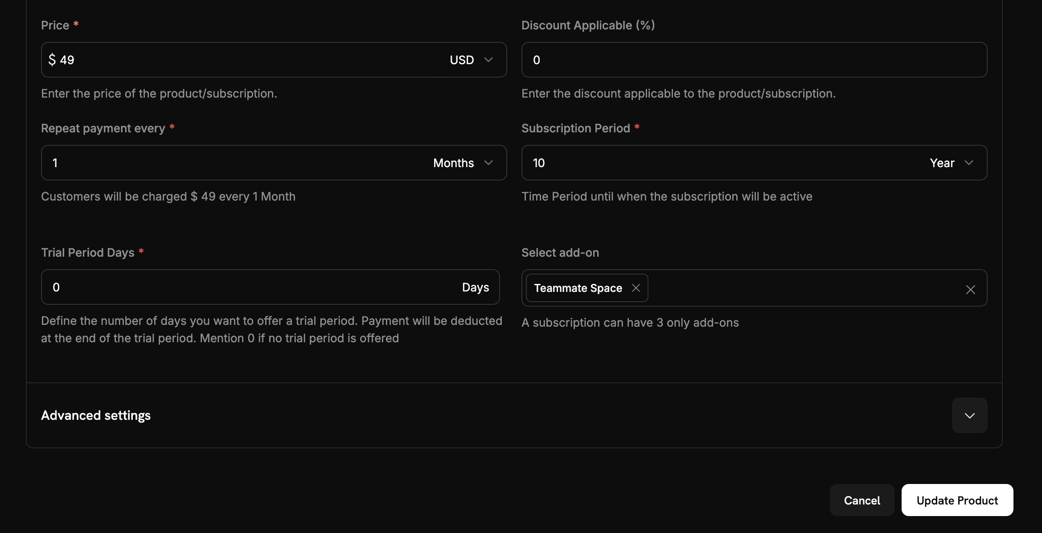Screen dimensions: 1042x533
Task: Click the Advanced settings heading
Action: pyautogui.click(x=96, y=415)
